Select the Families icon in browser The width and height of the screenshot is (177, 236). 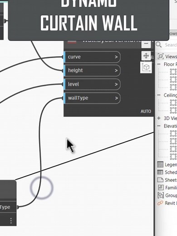point(161,187)
